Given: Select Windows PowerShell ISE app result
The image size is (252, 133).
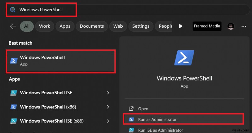Looking at the screenshot, I should 61,93.
